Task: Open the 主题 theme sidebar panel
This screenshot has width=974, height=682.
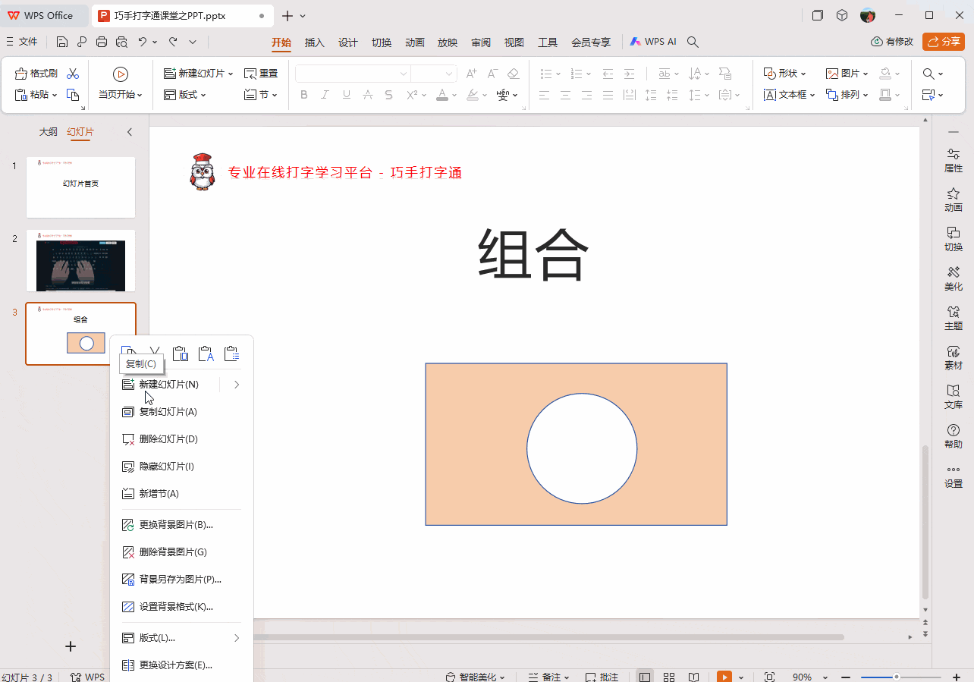Action: pos(954,319)
